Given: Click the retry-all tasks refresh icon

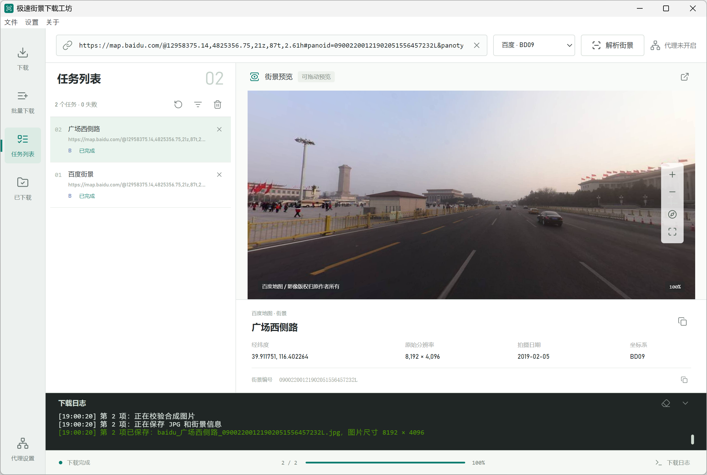Looking at the screenshot, I should [x=178, y=104].
